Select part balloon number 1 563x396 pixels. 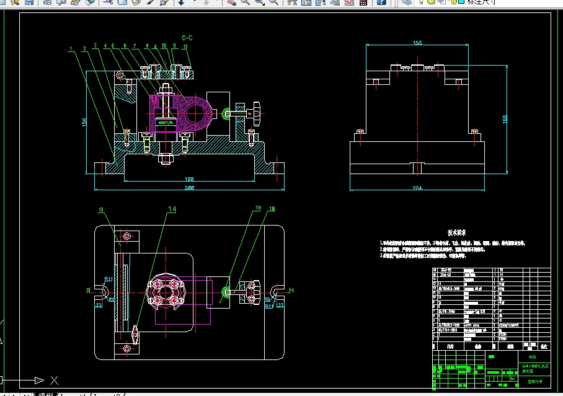click(71, 48)
